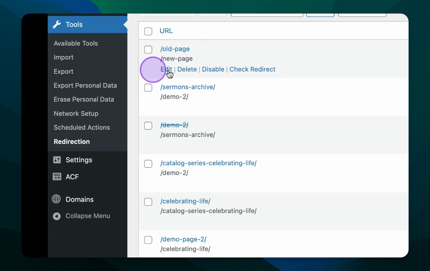The width and height of the screenshot is (430, 271).
Task: Click Check Redirect for /old-page
Action: (252, 69)
